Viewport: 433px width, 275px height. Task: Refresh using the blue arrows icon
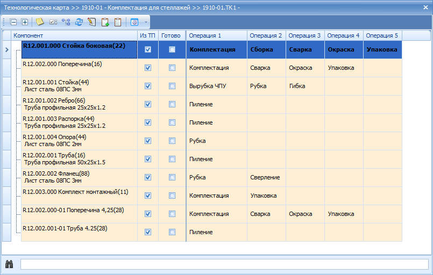pyautogui.click(x=79, y=22)
